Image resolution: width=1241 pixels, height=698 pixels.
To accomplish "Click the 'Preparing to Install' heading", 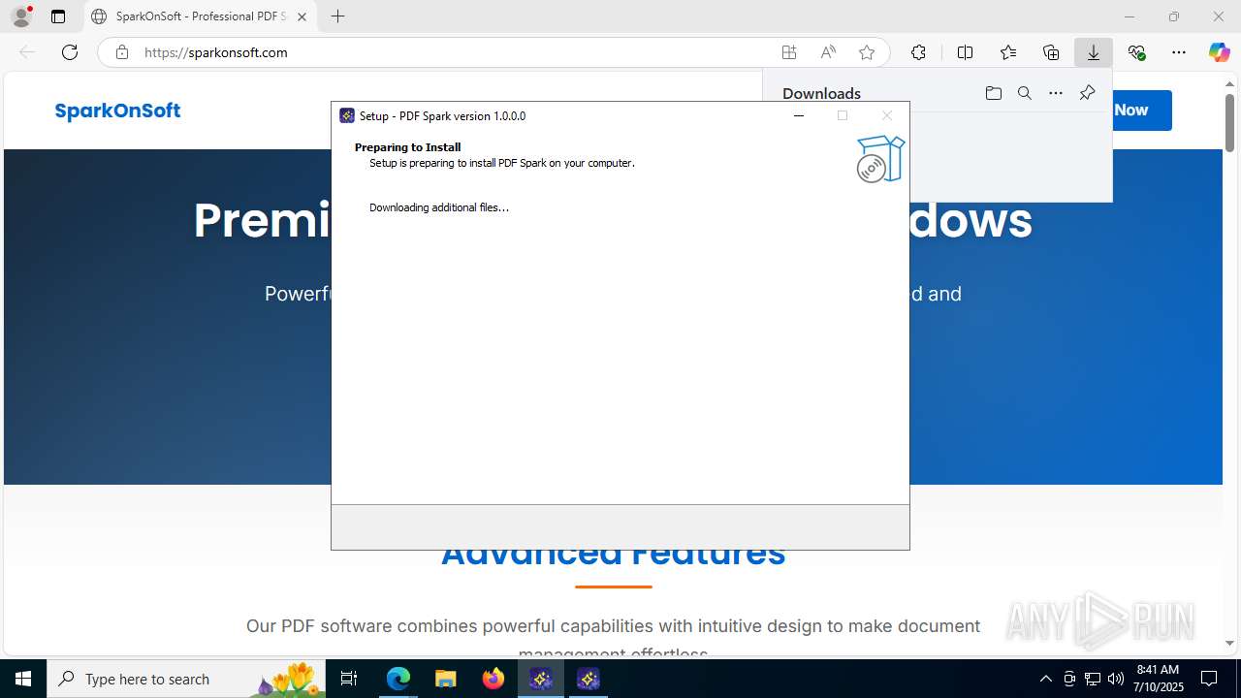I will click(x=407, y=147).
